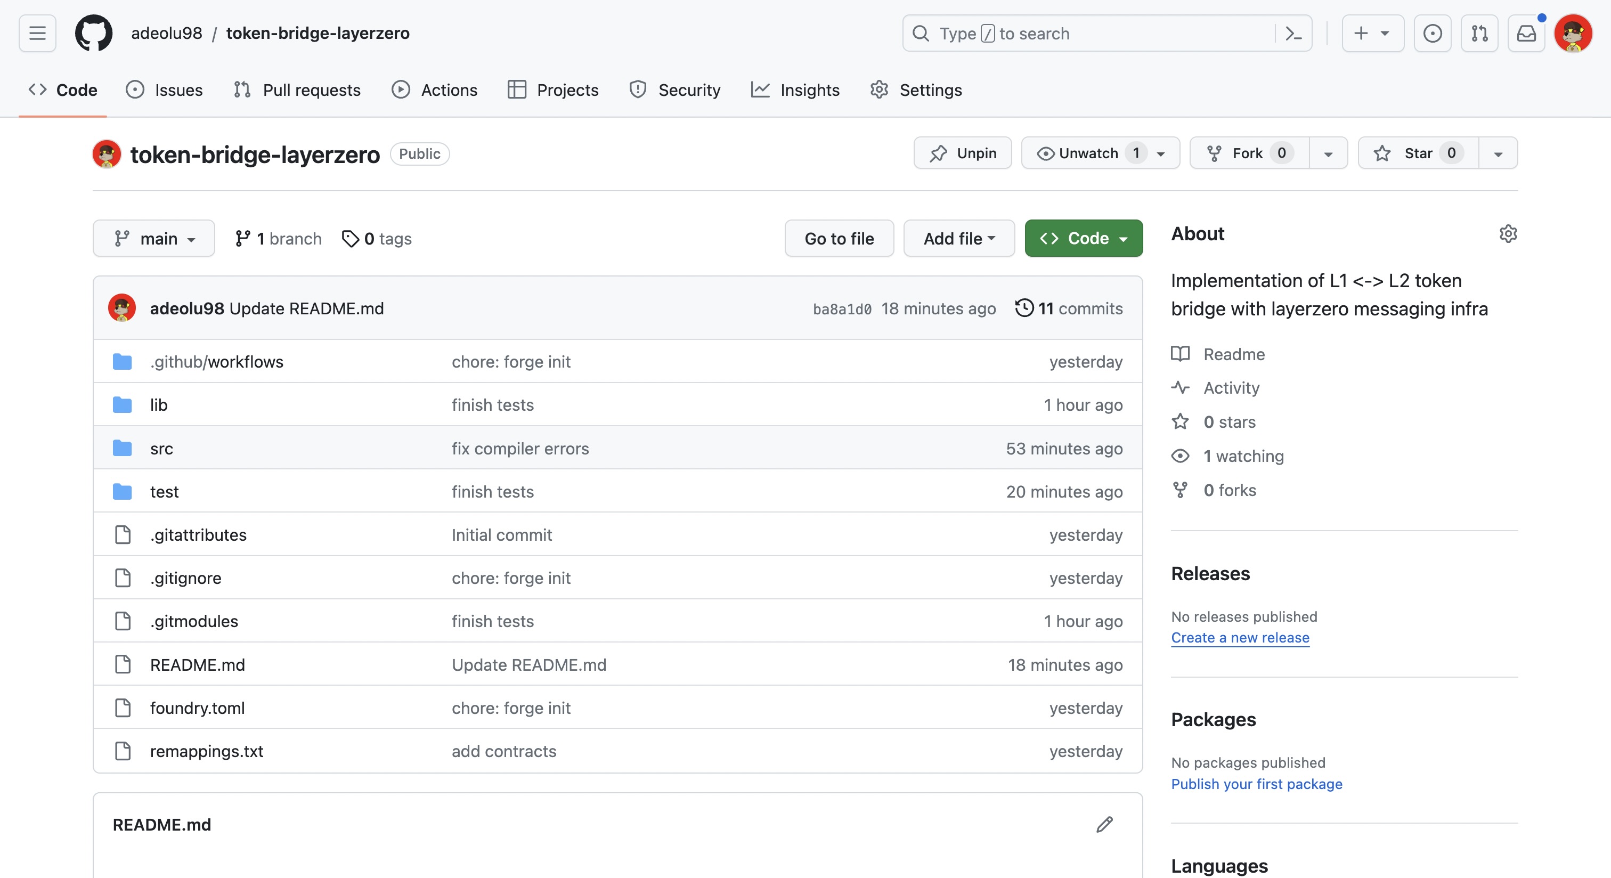View 0 forks in About sidebar
The image size is (1611, 878).
pos(1214,490)
